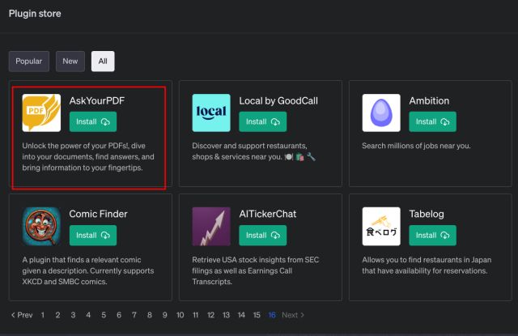This screenshot has height=336, width=518.
Task: Select the All filter tab
Action: pyautogui.click(x=103, y=61)
